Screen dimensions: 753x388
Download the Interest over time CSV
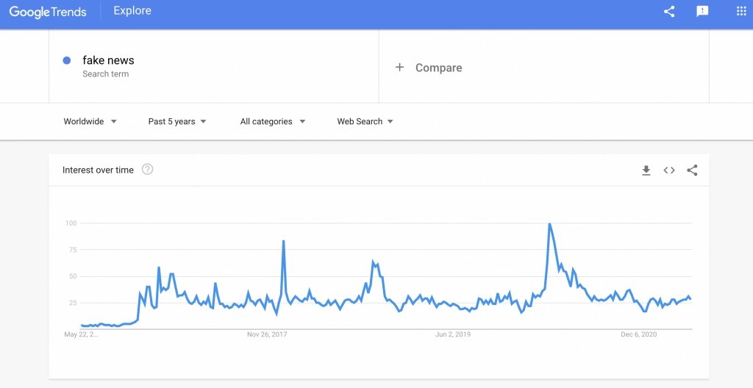tap(646, 170)
